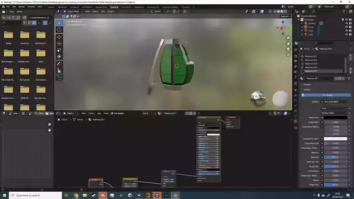354x199 pixels.
Task: Click the node editor zoom magnifier icon
Action: click(50, 125)
